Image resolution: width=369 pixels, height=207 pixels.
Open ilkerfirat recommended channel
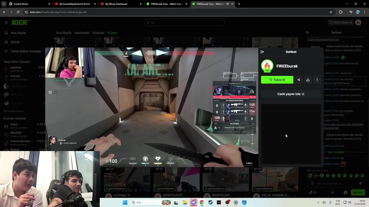point(24,134)
